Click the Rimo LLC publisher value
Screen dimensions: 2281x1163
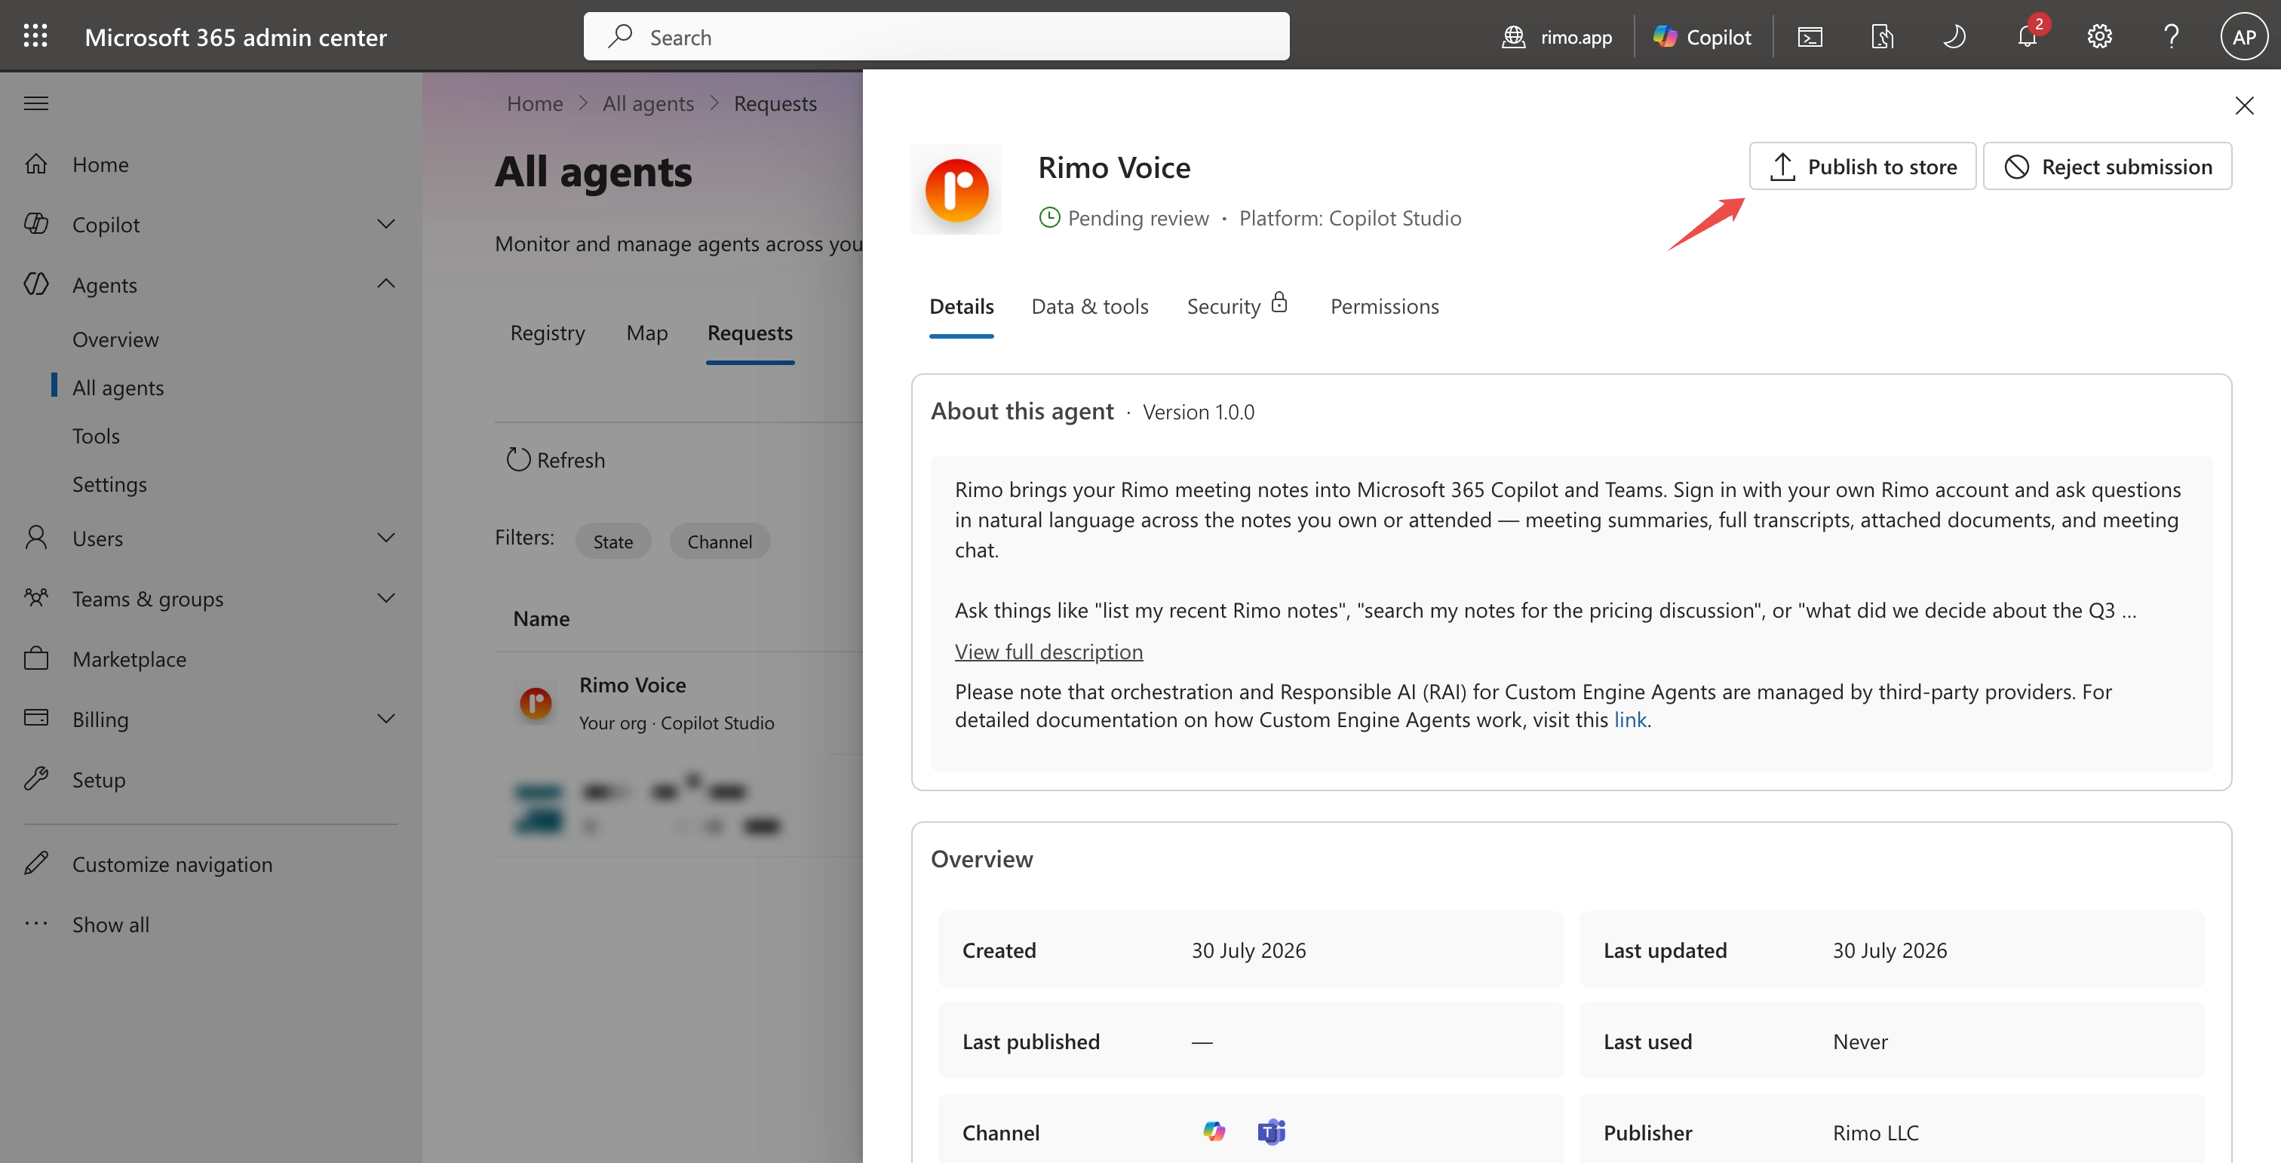coord(1875,1132)
